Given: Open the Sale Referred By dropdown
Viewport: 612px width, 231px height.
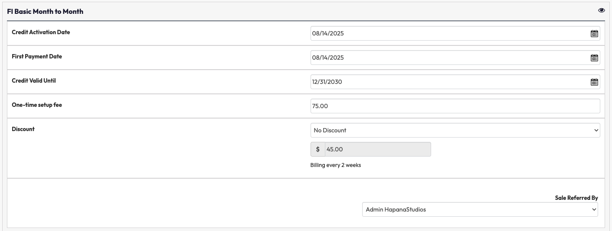Looking at the screenshot, I should [x=480, y=209].
